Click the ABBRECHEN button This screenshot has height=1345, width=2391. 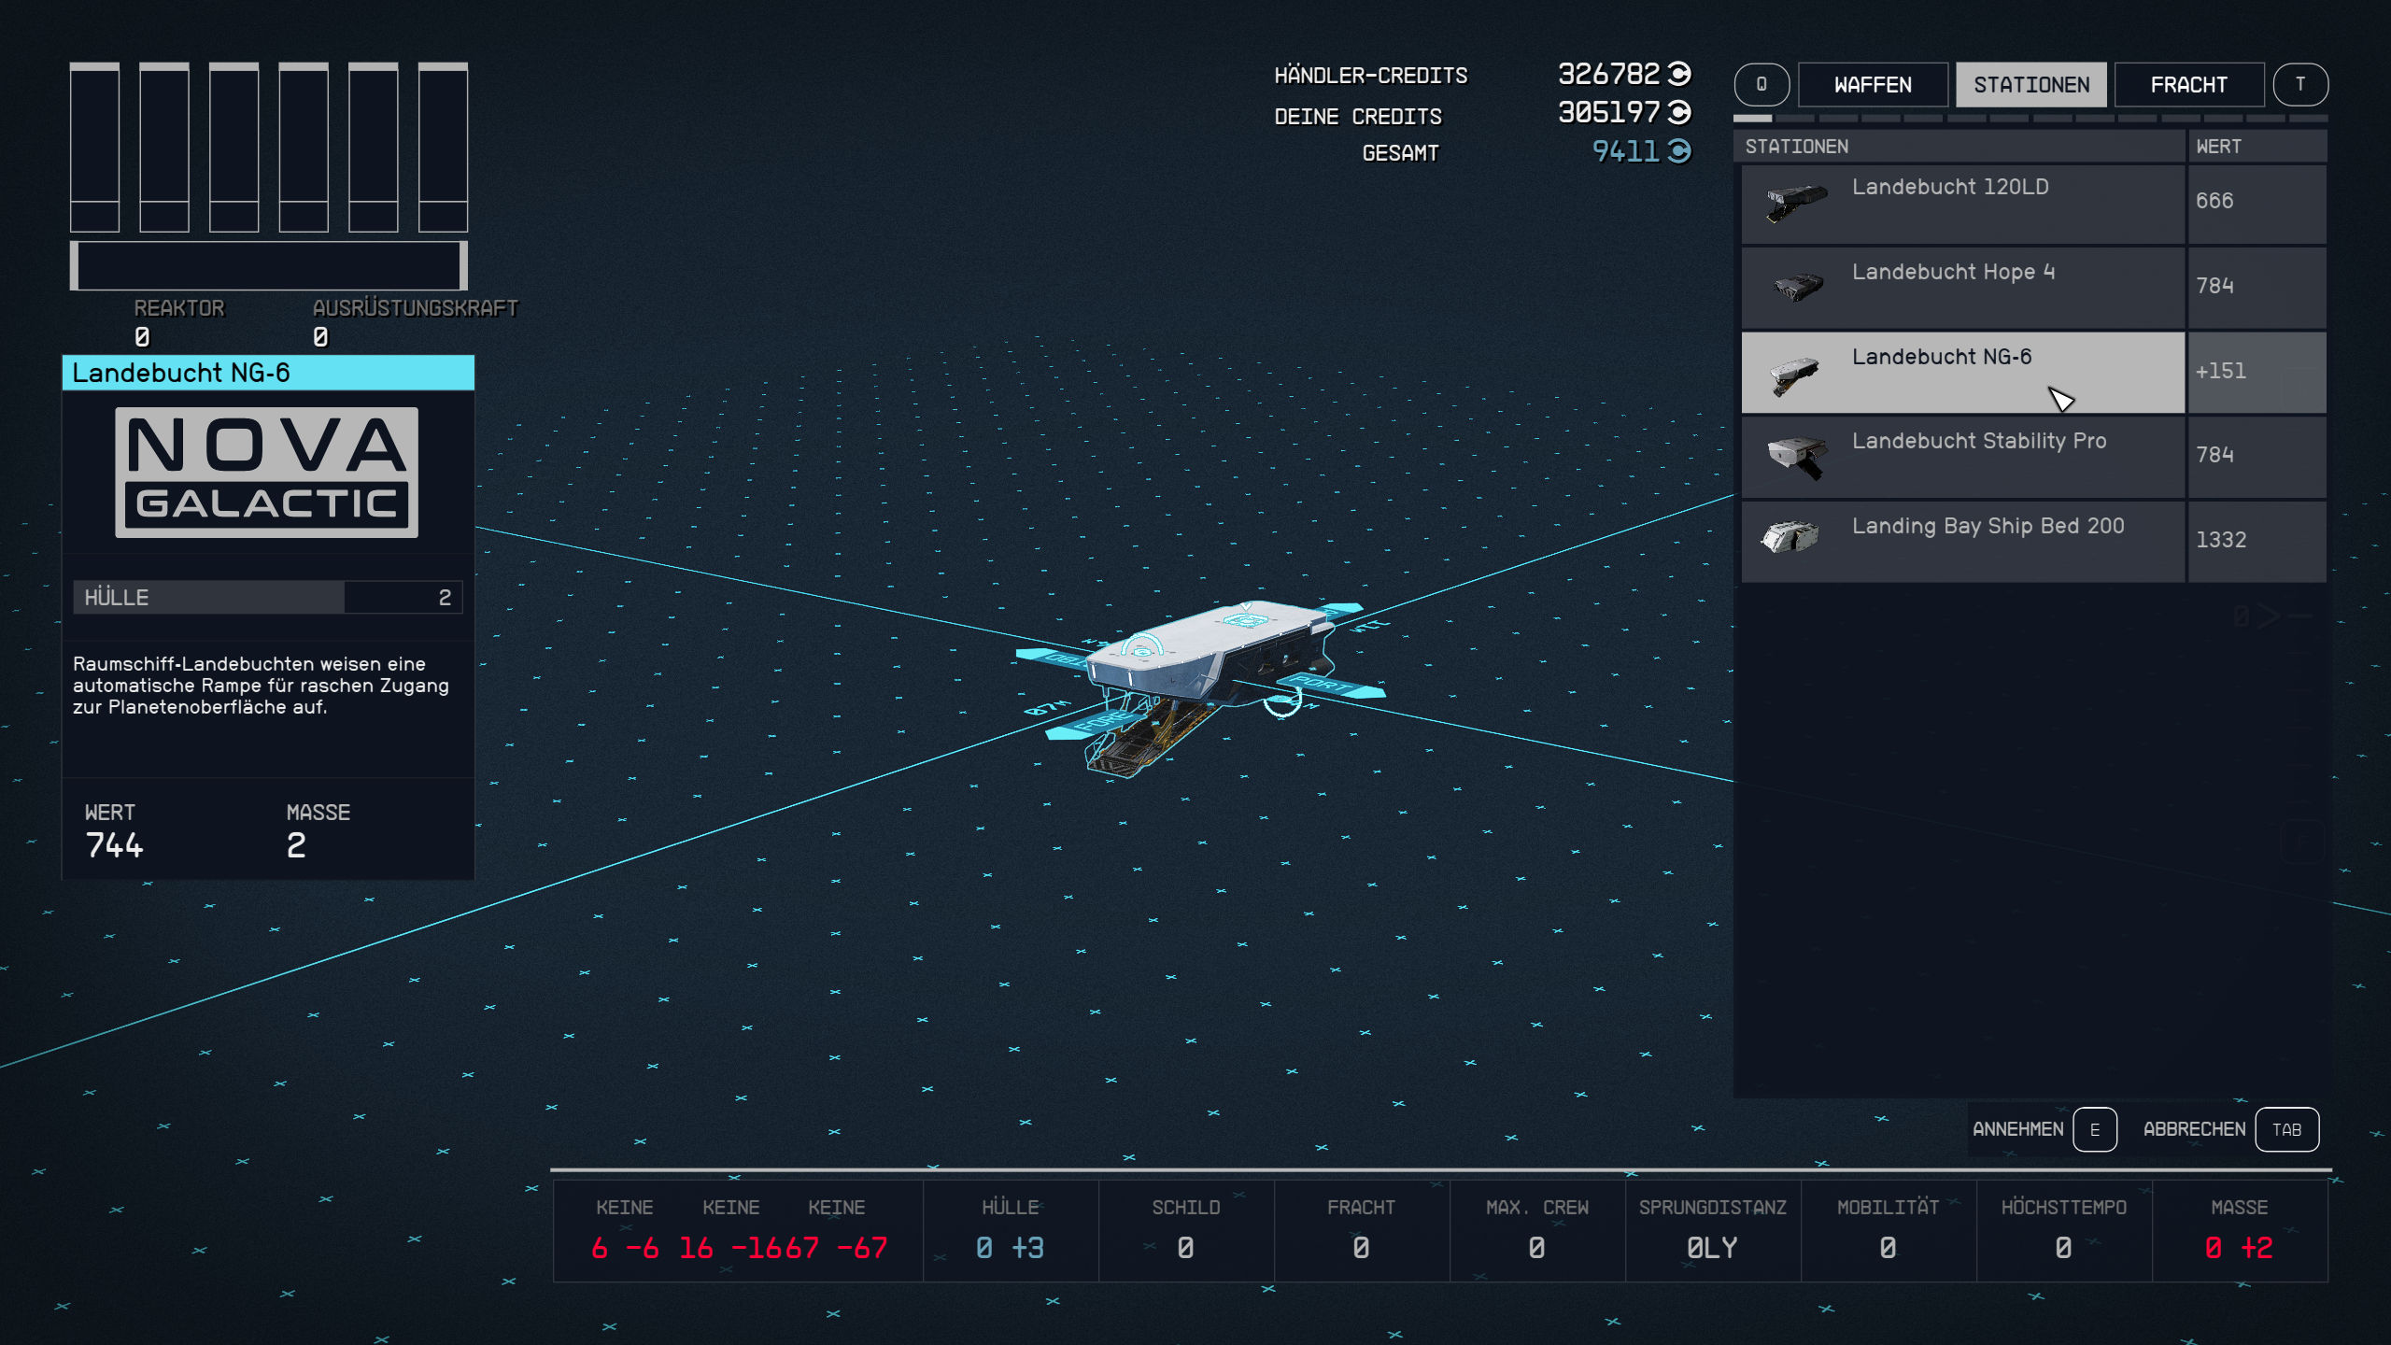pos(2193,1129)
